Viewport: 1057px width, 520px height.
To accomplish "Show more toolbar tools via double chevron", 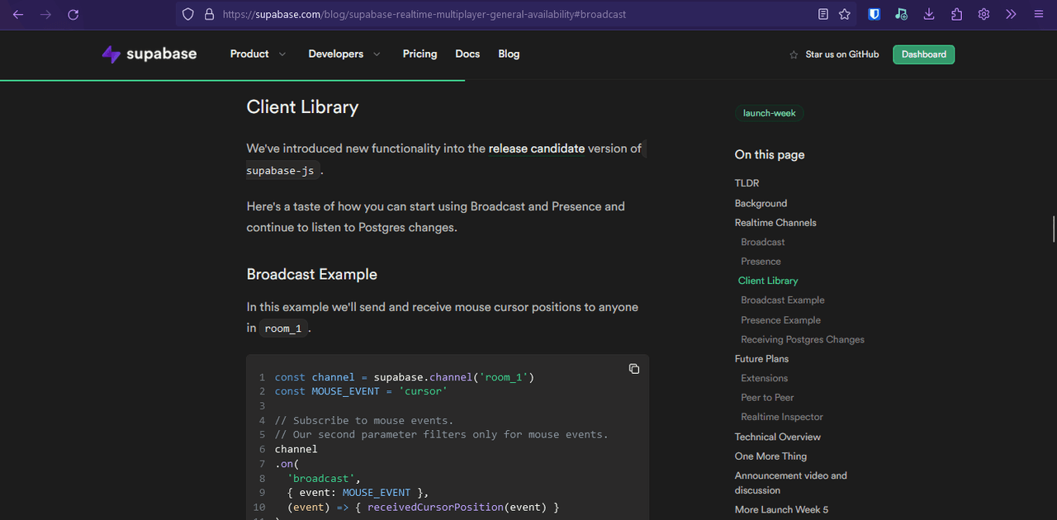I will point(1011,14).
